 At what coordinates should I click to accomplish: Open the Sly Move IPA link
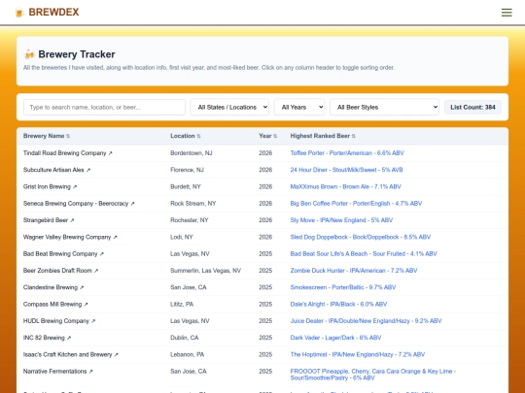tap(341, 220)
